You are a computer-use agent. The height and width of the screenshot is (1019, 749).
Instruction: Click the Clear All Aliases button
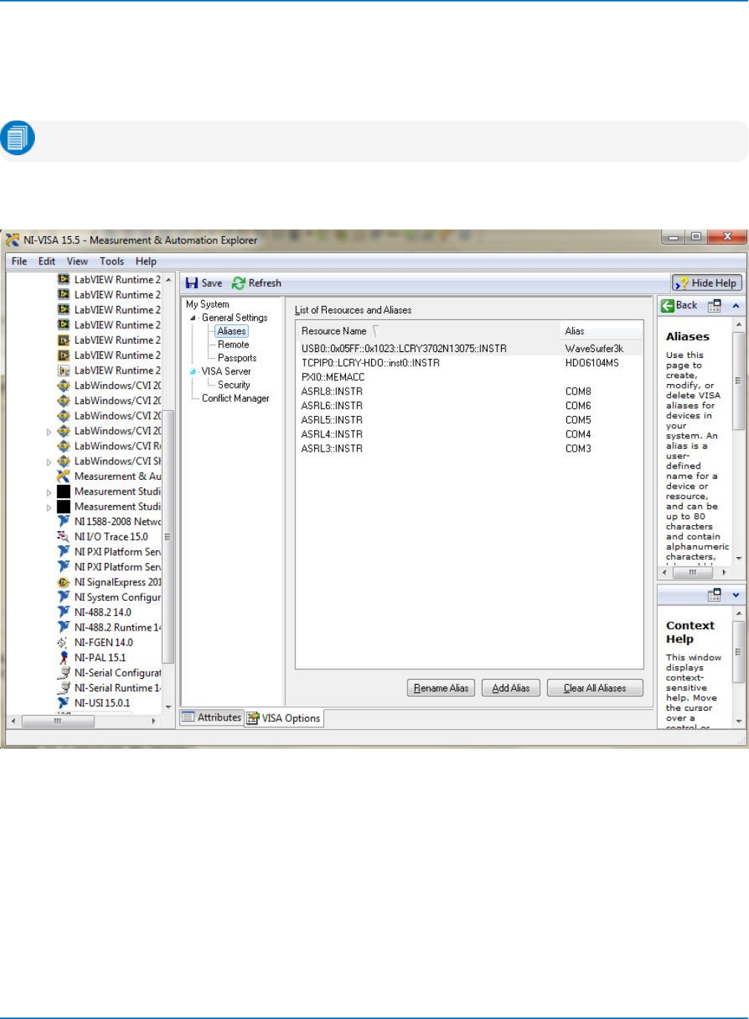click(x=595, y=688)
